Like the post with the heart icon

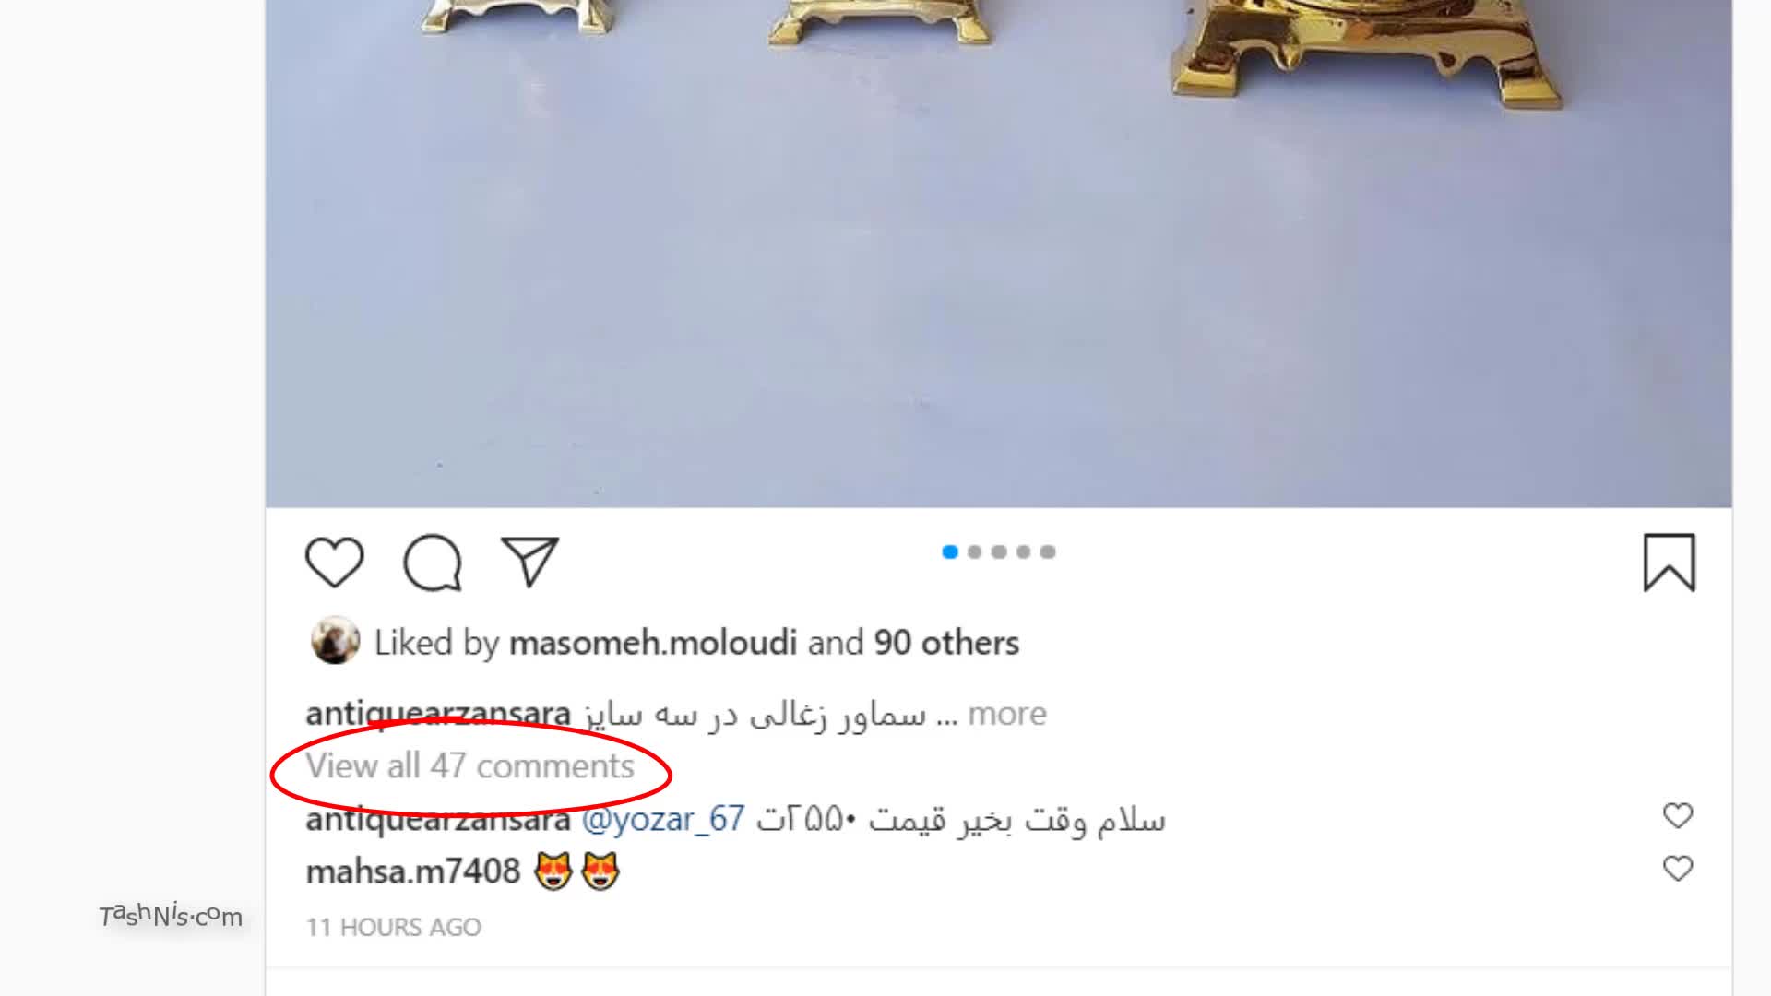coord(334,562)
